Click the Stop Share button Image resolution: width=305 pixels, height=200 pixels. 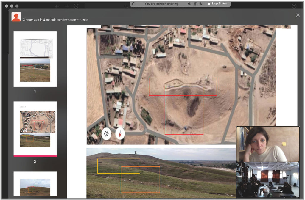point(217,4)
